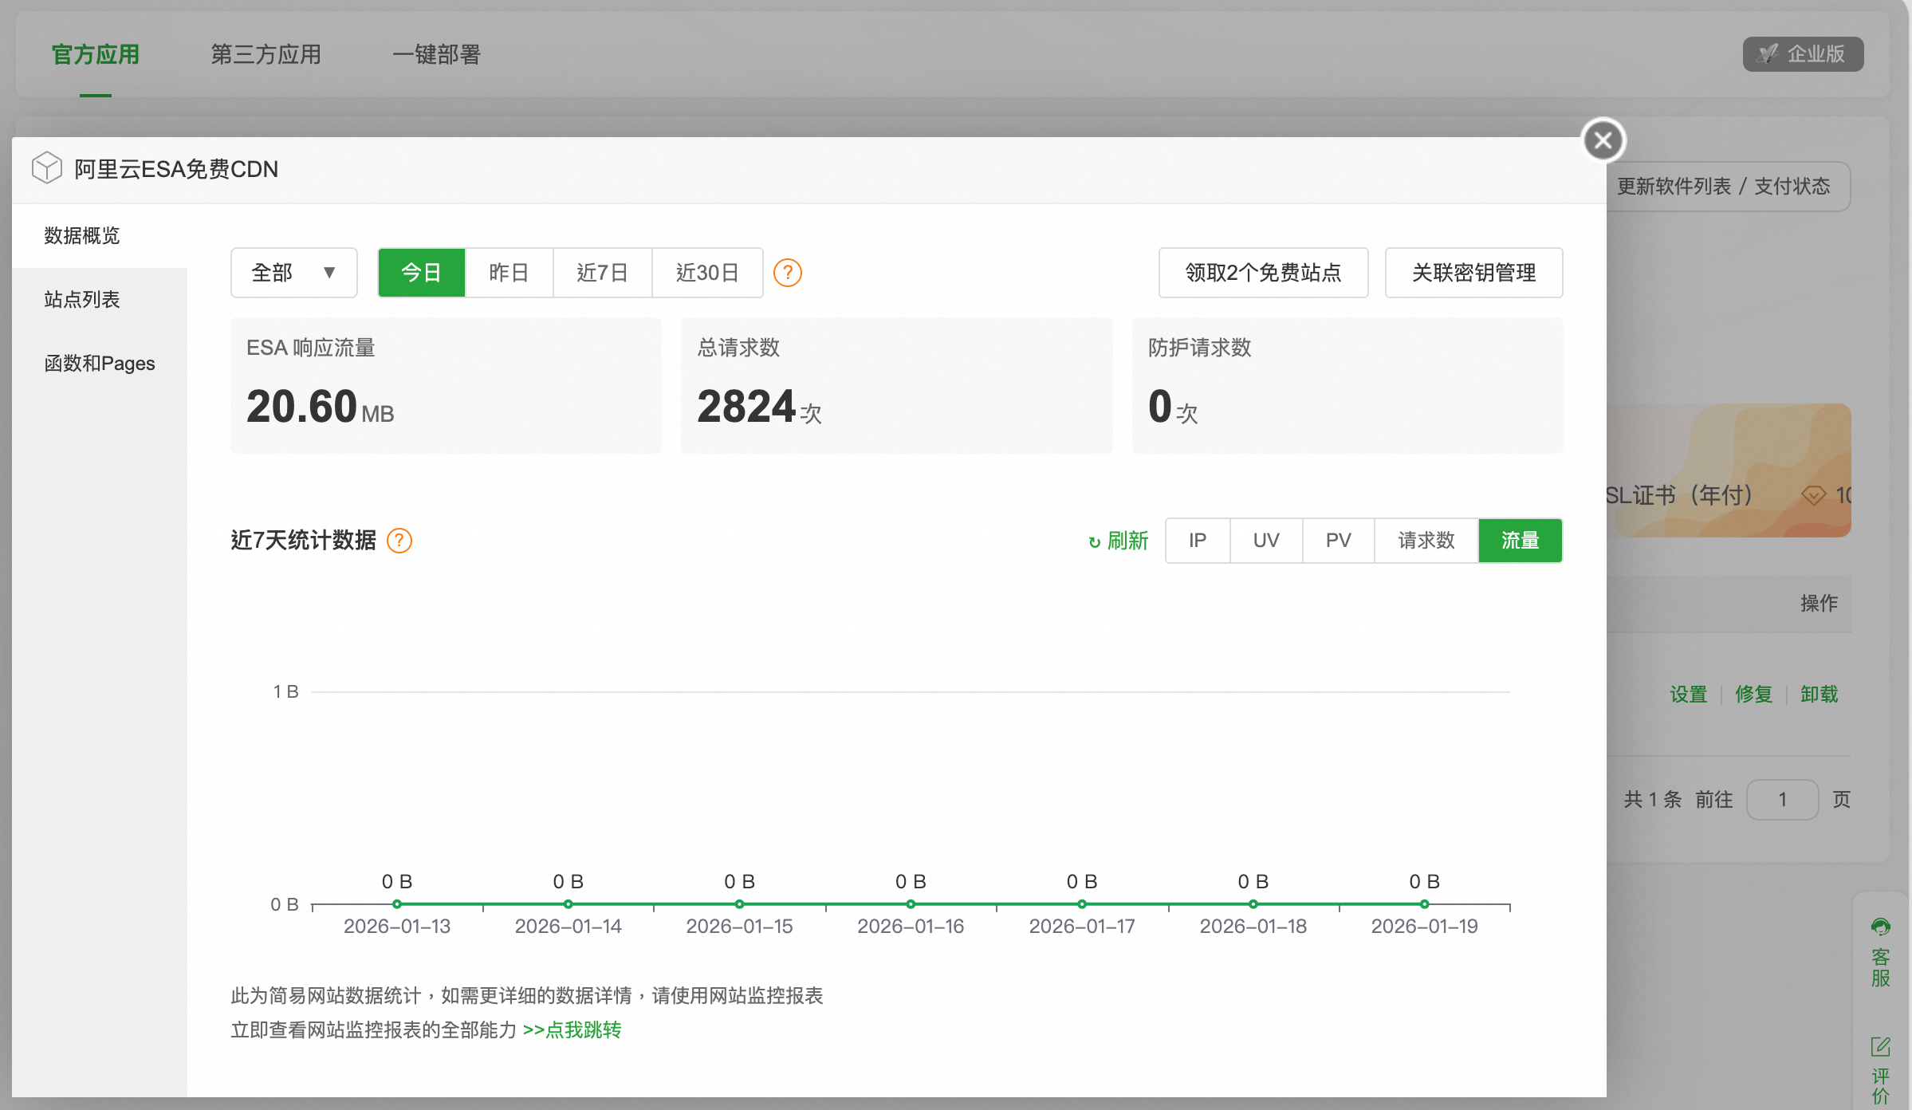1912x1110 pixels.
Task: Open the 全部 site dropdown
Action: [x=293, y=273]
